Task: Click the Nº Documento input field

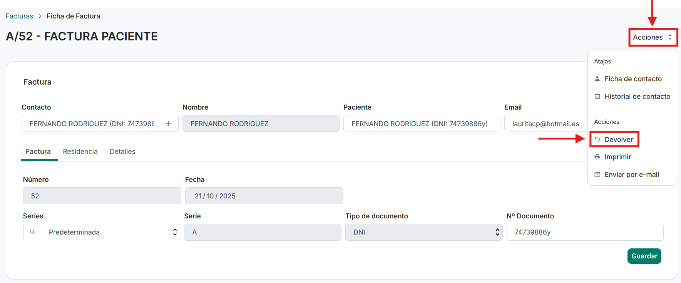Action: click(x=584, y=232)
